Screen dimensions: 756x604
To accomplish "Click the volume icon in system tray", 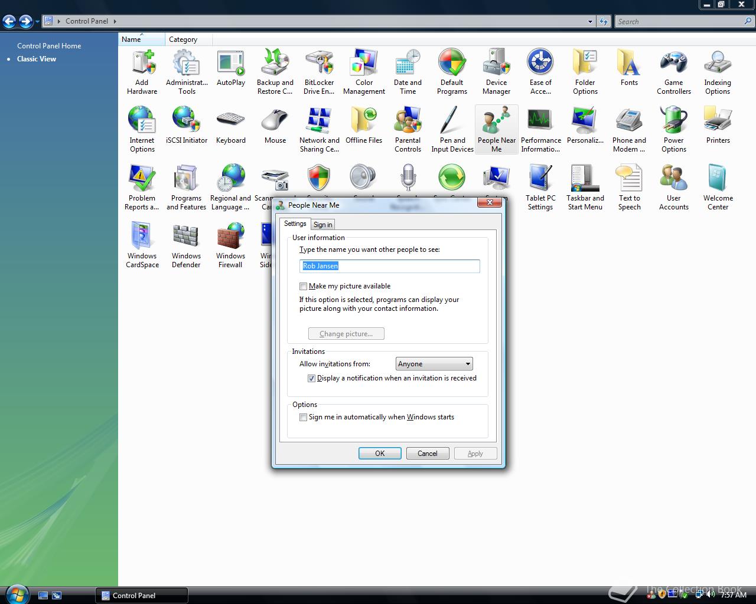I will [x=711, y=595].
